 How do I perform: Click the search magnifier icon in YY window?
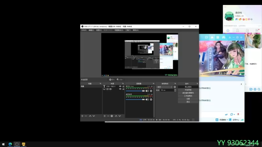pyautogui.click(x=259, y=89)
